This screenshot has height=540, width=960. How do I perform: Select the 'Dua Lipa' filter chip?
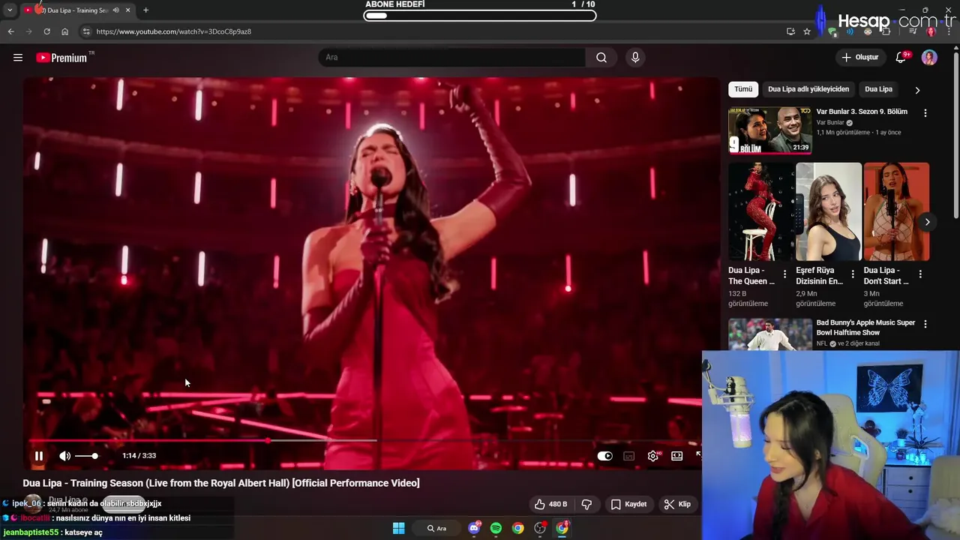(878, 89)
